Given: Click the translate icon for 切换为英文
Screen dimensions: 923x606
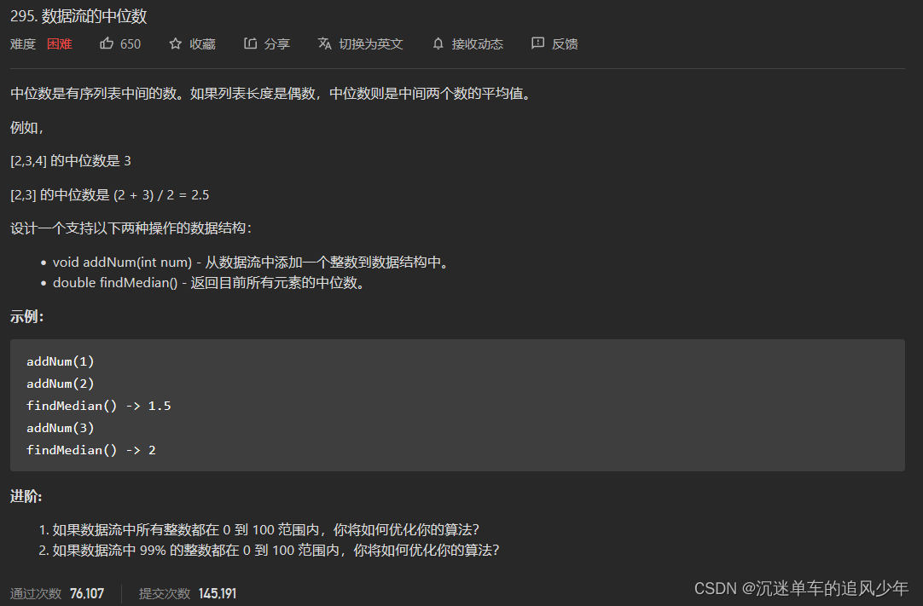Looking at the screenshot, I should [322, 43].
